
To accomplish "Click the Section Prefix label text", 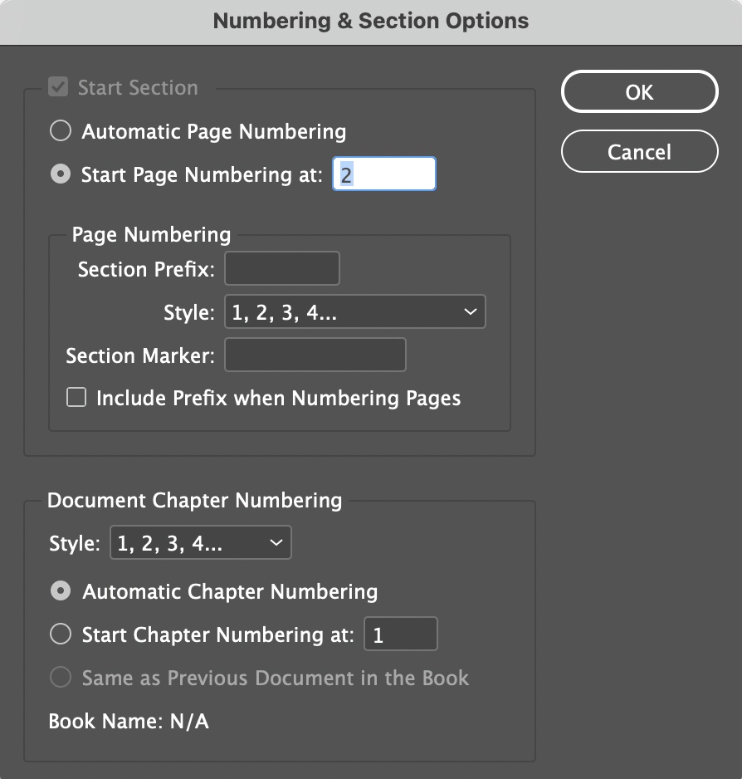I will [146, 270].
